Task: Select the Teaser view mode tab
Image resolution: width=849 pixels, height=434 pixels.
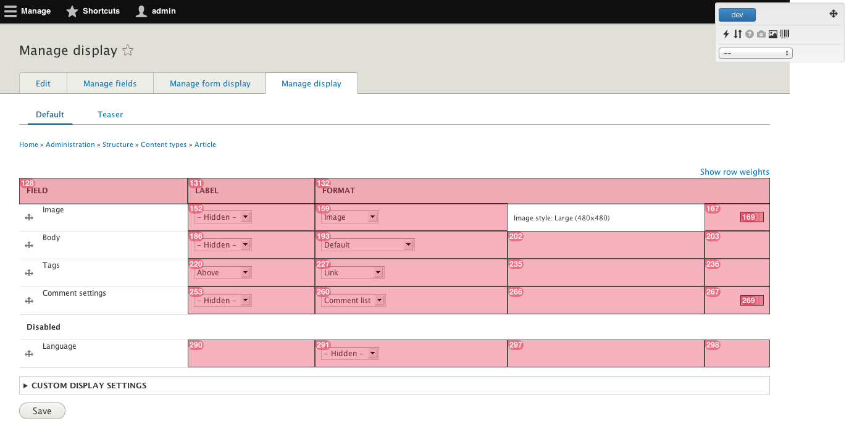Action: click(x=110, y=114)
